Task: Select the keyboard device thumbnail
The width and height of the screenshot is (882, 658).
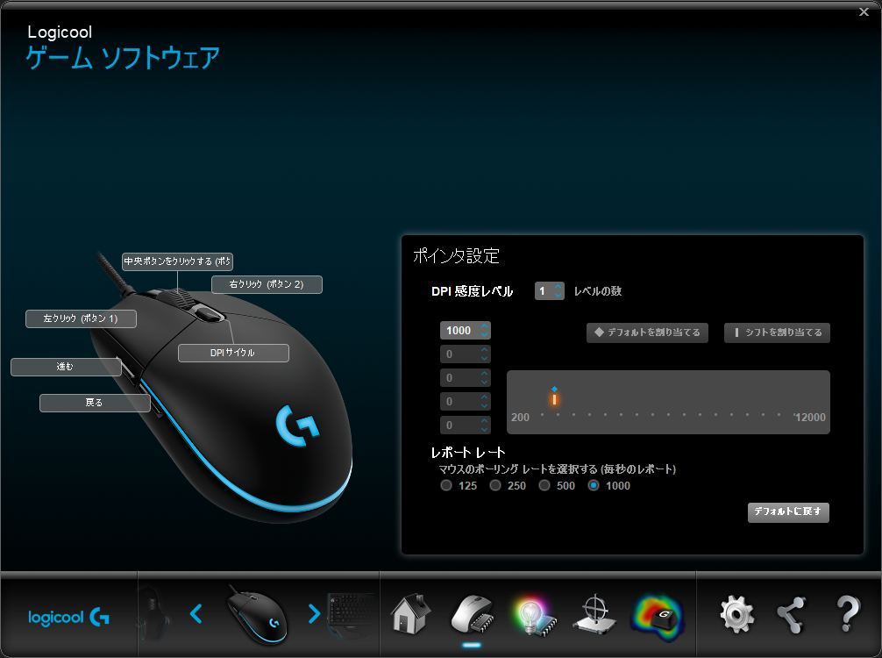Action: pyautogui.click(x=351, y=613)
